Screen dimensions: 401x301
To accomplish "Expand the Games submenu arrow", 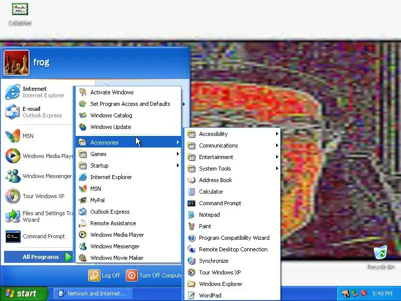I will pos(177,154).
